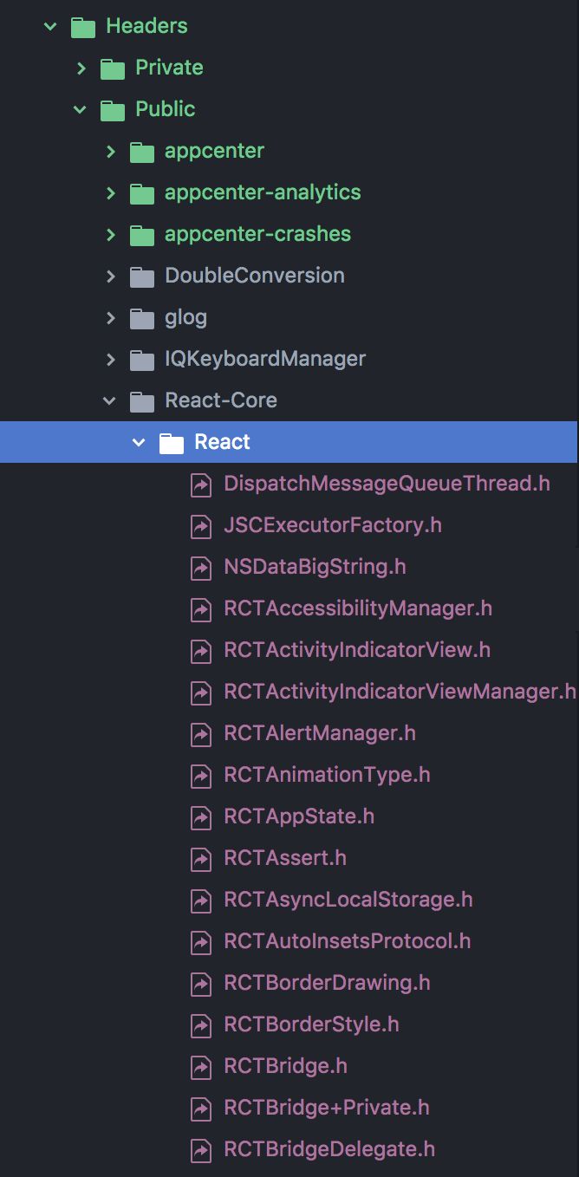This screenshot has height=1177, width=579.
Task: Click the white React folder icon
Action: tap(172, 443)
